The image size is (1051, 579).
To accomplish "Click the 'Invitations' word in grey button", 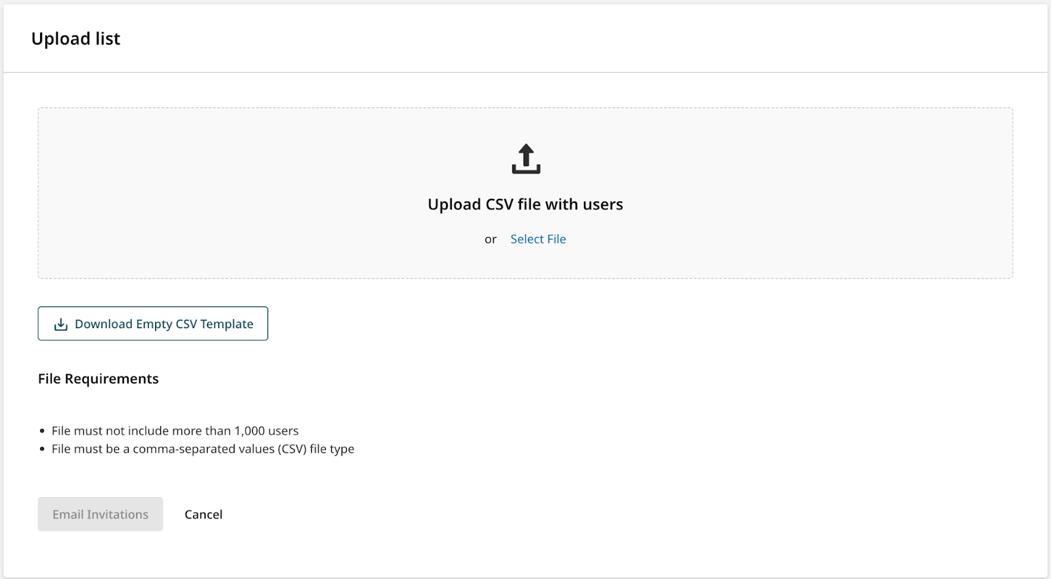I will 118,515.
